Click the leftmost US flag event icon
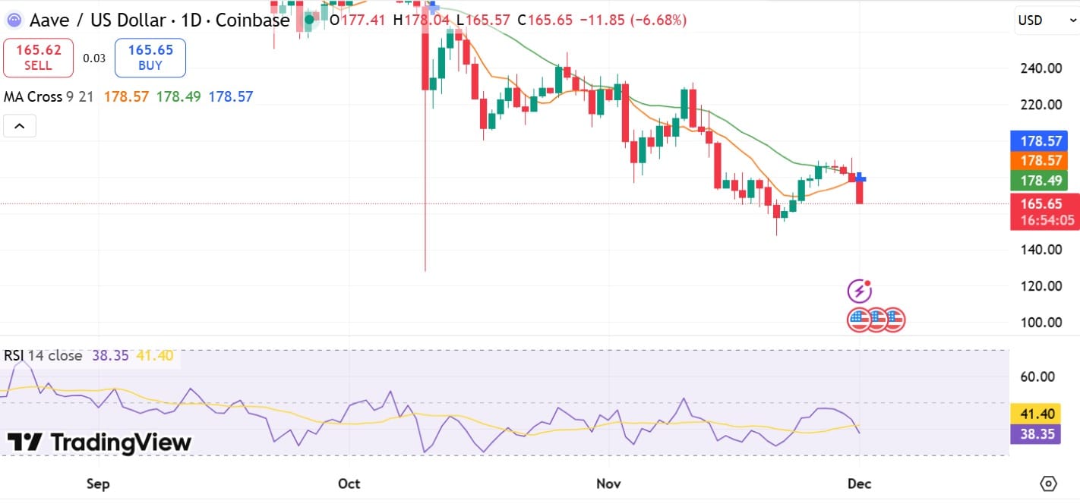Screen dimensions: 1080x504 859,320
